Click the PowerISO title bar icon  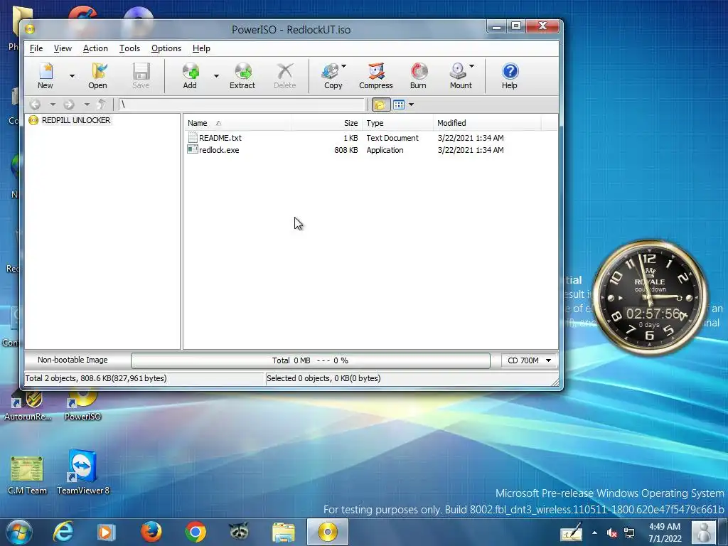[30, 29]
